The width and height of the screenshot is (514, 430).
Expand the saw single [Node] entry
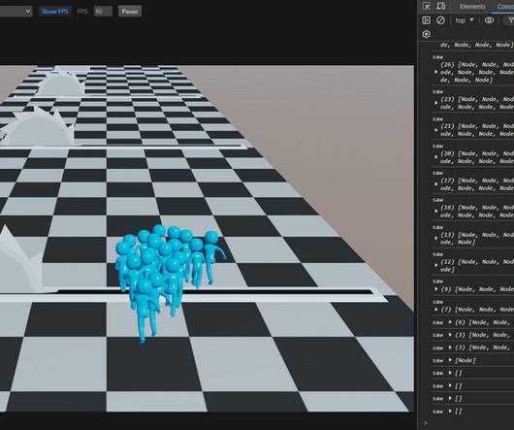coord(450,360)
